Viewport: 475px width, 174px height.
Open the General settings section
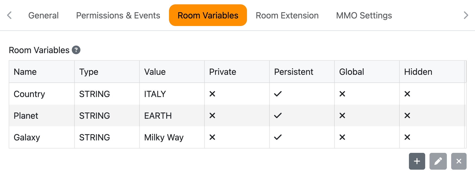(43, 15)
